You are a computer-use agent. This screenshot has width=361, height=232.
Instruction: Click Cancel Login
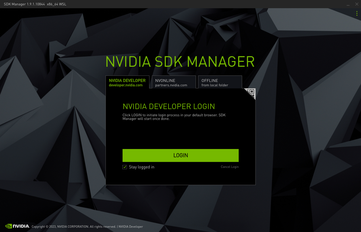click(230, 167)
